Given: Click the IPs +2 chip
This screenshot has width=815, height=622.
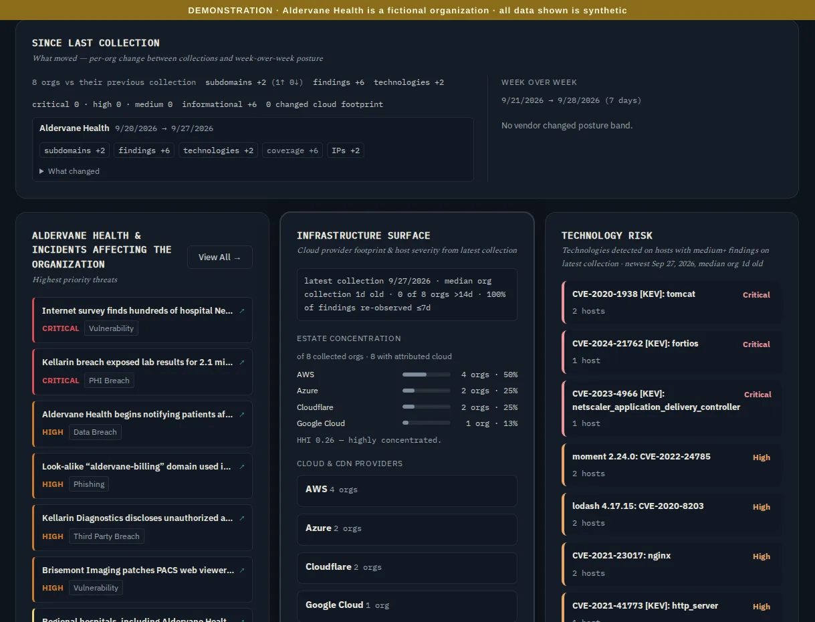Looking at the screenshot, I should coord(346,150).
